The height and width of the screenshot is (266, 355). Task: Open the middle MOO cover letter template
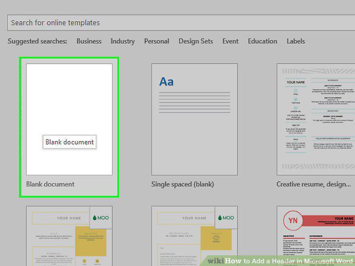coord(195,236)
